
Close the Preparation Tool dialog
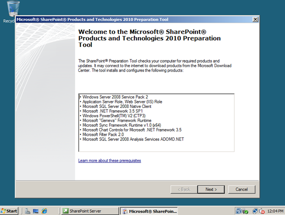pyautogui.click(x=255, y=19)
